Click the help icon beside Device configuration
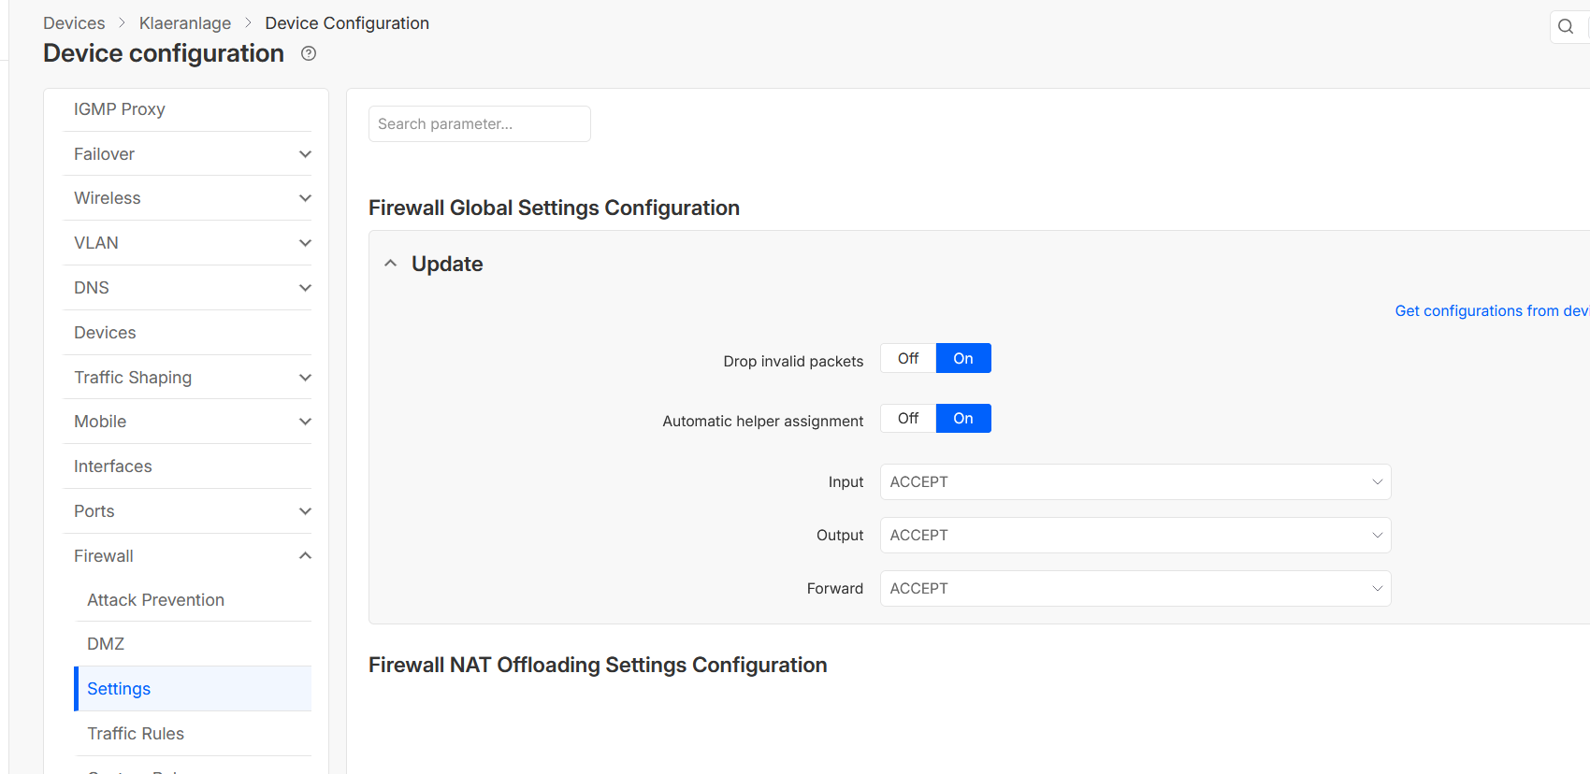1590x774 pixels. (x=309, y=53)
